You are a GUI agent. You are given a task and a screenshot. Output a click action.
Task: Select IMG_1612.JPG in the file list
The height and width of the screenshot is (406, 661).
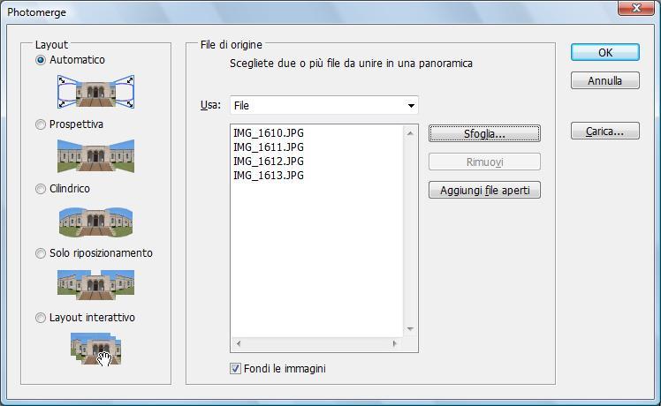point(268,162)
